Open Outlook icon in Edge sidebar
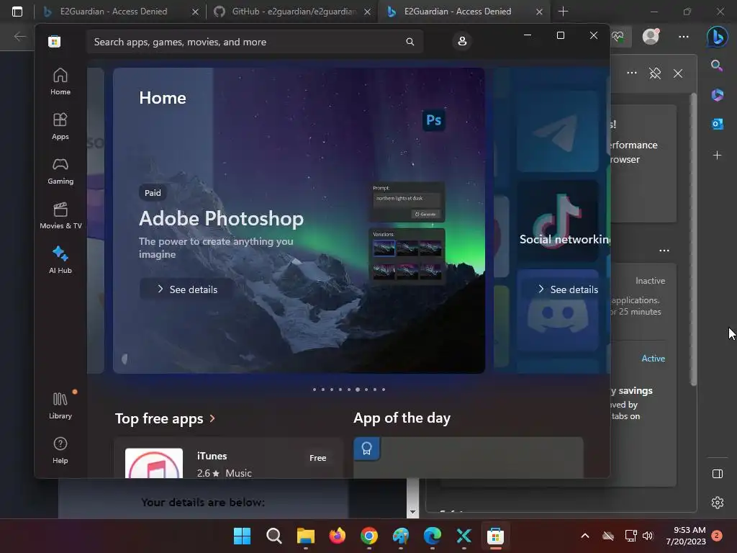The width and height of the screenshot is (737, 553). (718, 124)
